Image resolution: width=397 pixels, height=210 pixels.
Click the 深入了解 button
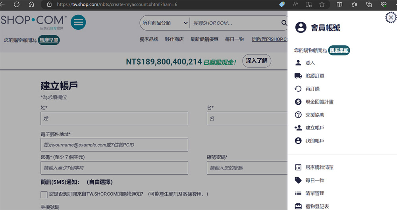257,61
